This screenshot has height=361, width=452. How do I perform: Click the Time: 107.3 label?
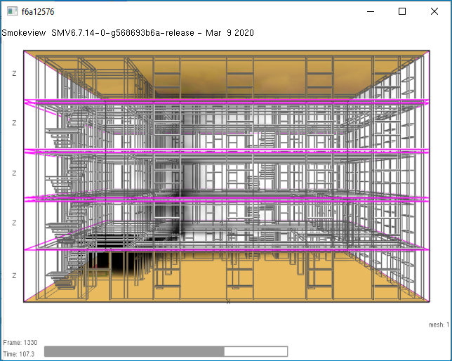coord(19,354)
